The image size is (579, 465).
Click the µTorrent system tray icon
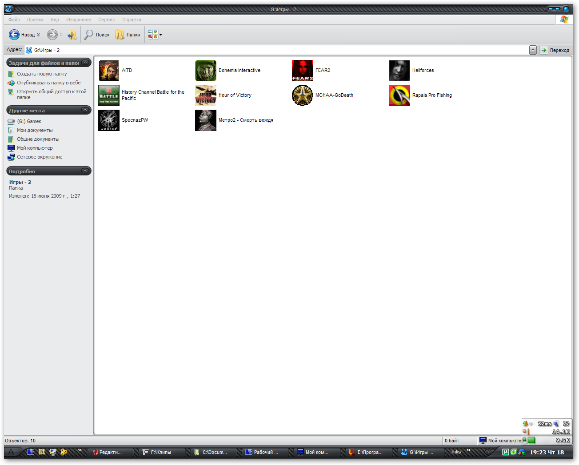[x=506, y=452]
